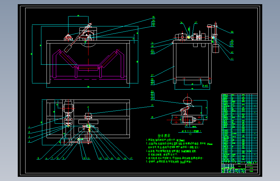Select part callout number 42
This screenshot has height=181, width=280.
[232, 52]
